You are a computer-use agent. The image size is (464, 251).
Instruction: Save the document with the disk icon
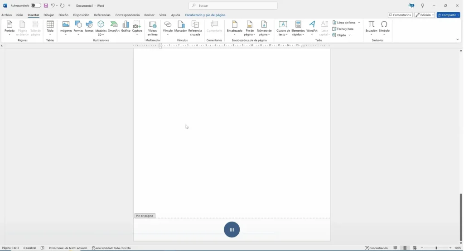pos(46,5)
